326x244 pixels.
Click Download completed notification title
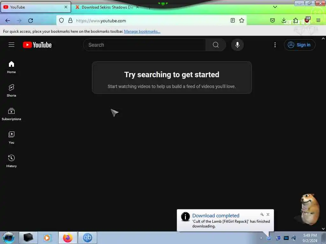tap(216, 216)
